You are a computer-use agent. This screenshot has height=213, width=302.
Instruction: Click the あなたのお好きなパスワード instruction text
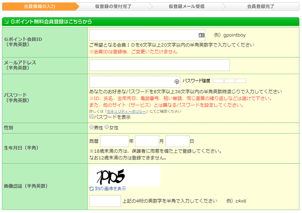186,91
